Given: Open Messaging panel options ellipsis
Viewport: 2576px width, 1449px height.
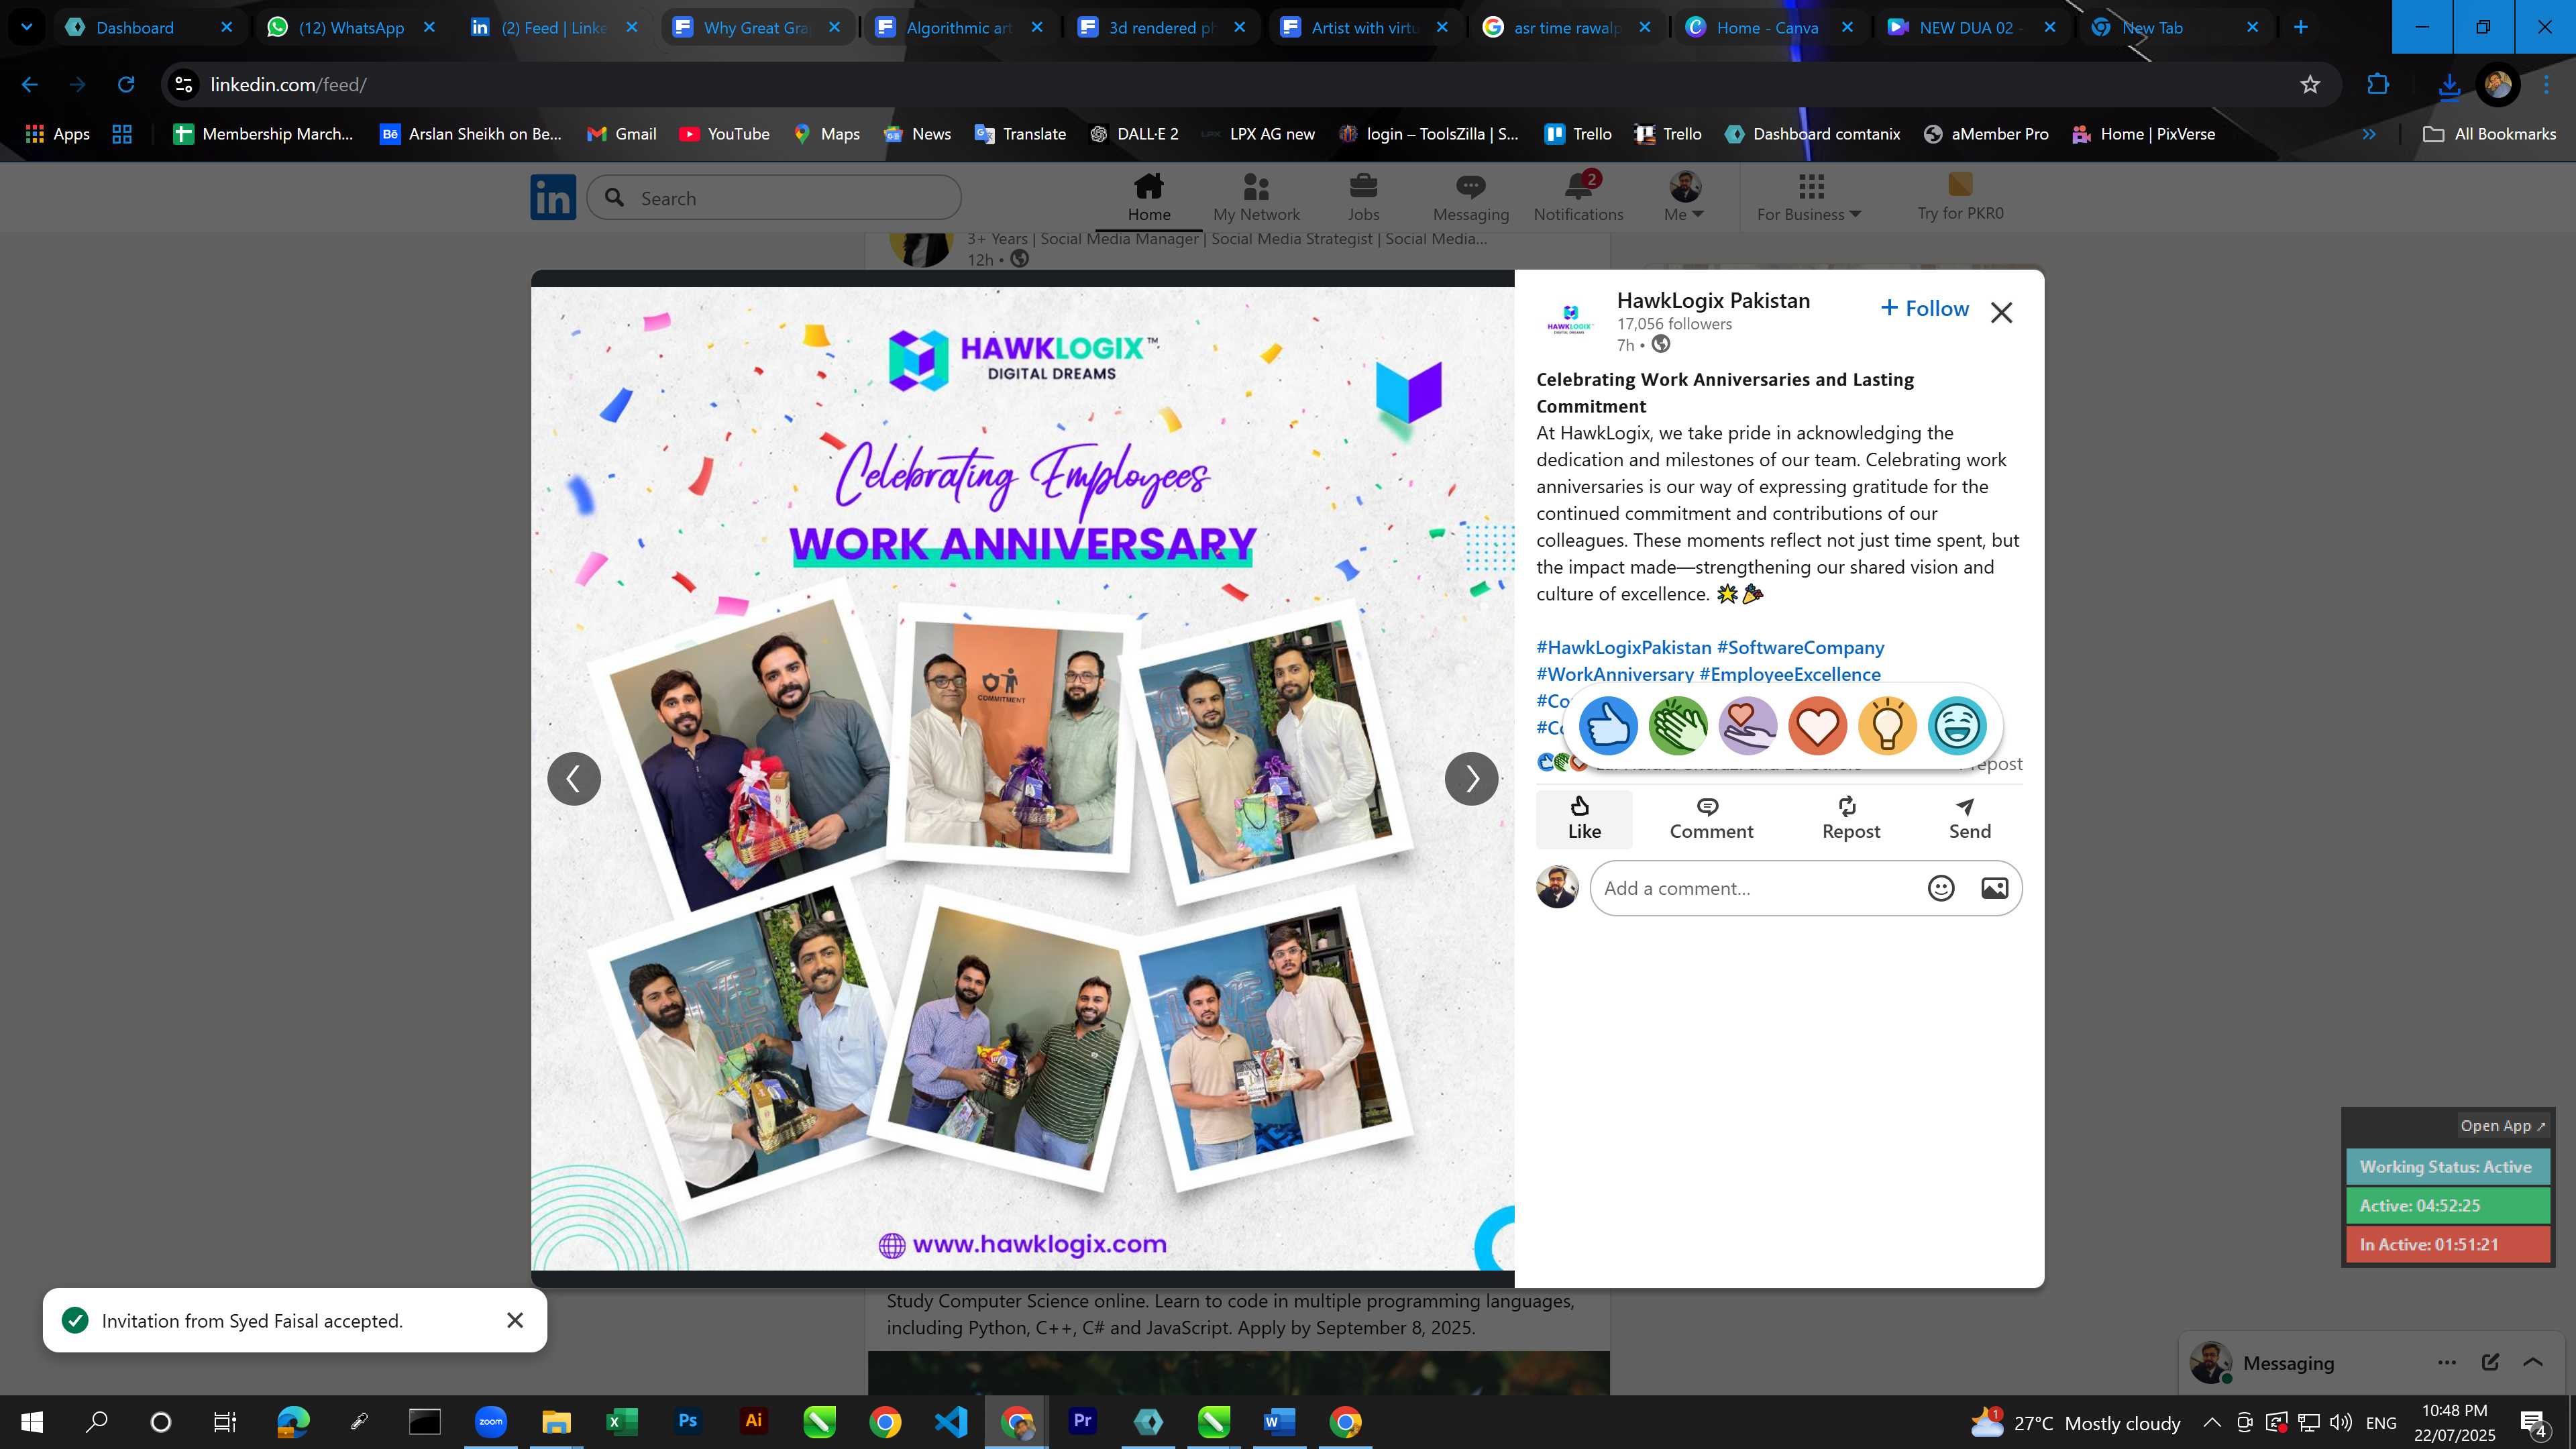Looking at the screenshot, I should pos(2446,1363).
